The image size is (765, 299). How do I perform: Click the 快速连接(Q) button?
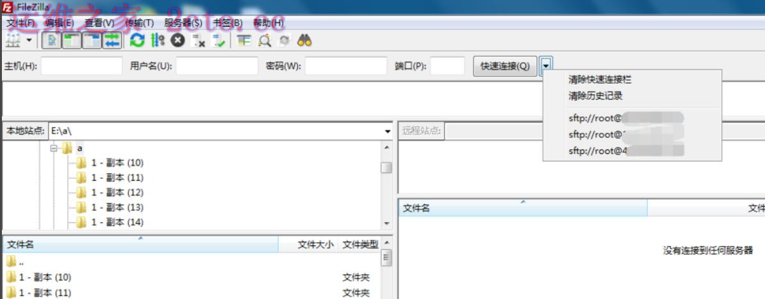coord(505,66)
